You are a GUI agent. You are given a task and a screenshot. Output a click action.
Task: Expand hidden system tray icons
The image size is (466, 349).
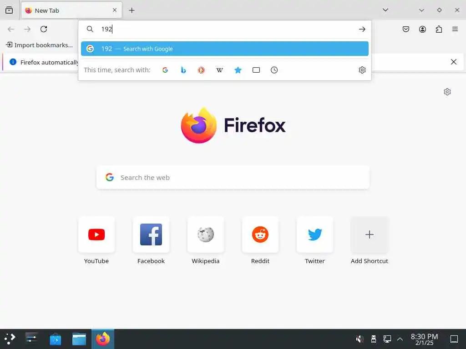400,339
